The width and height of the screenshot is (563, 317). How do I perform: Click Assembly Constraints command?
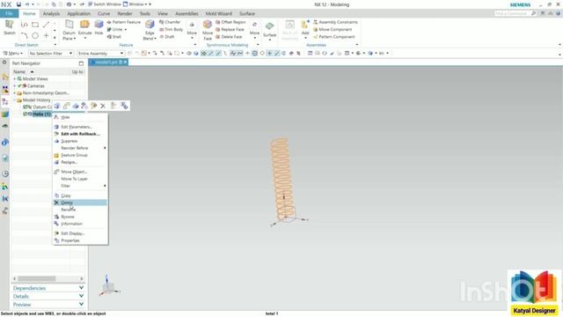click(335, 22)
